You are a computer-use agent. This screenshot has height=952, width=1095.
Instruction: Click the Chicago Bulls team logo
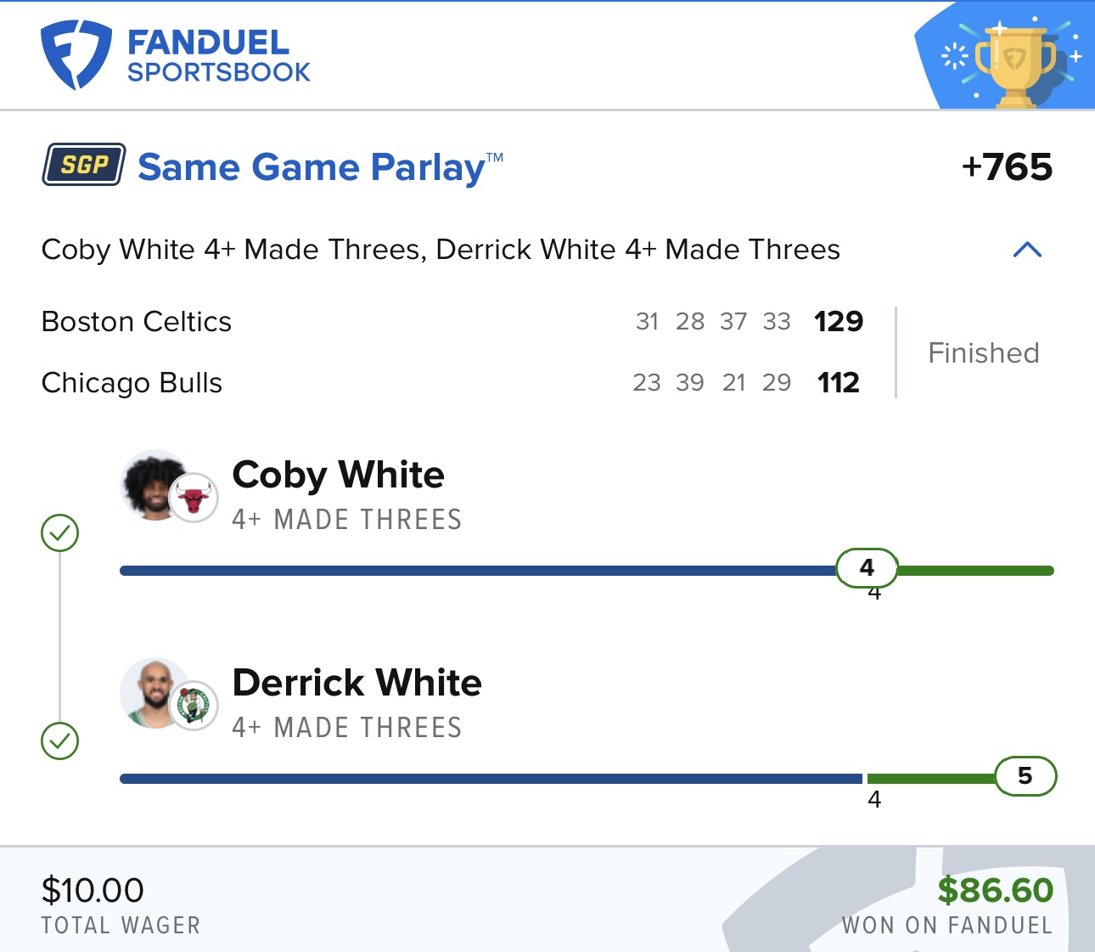tap(194, 498)
